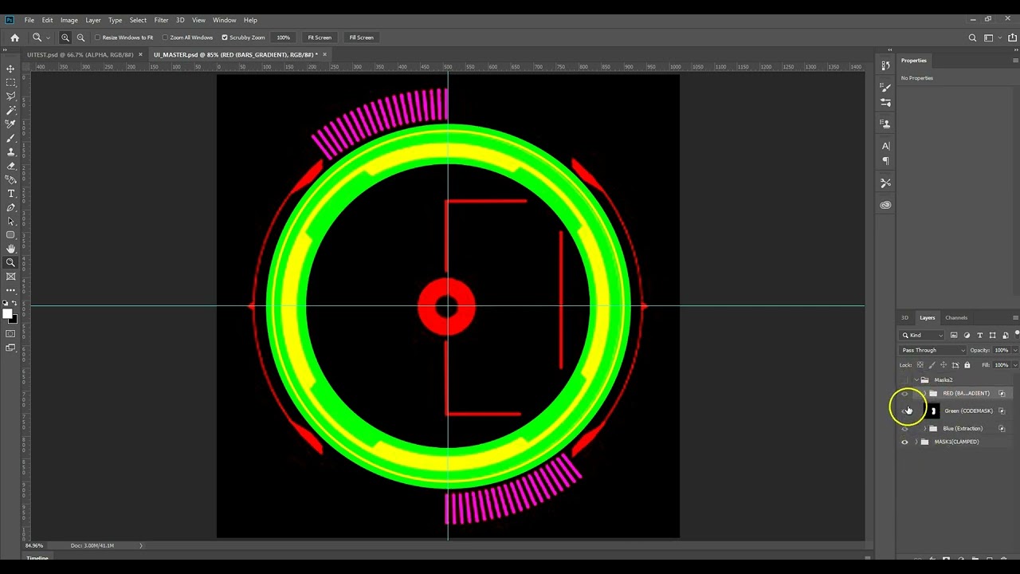Open the Pass Through blend mode dropdown
This screenshot has height=574, width=1020.
933,351
